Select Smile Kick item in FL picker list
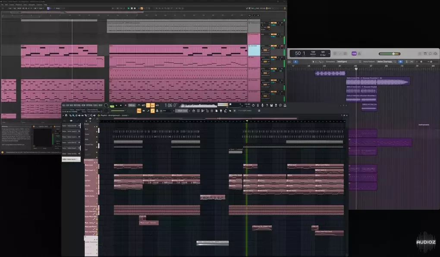The height and width of the screenshot is (257, 440). (x=71, y=126)
